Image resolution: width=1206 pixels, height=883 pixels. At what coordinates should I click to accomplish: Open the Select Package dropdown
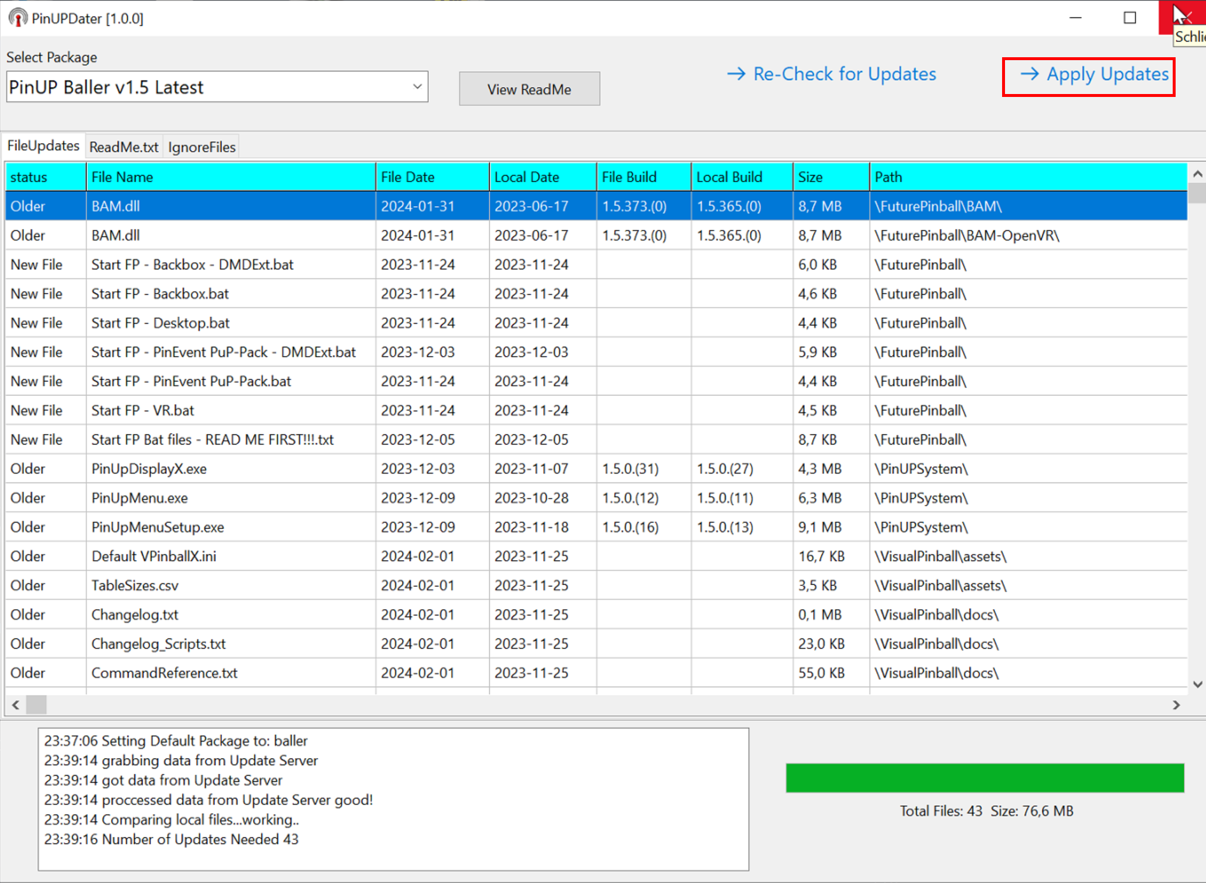pos(217,87)
